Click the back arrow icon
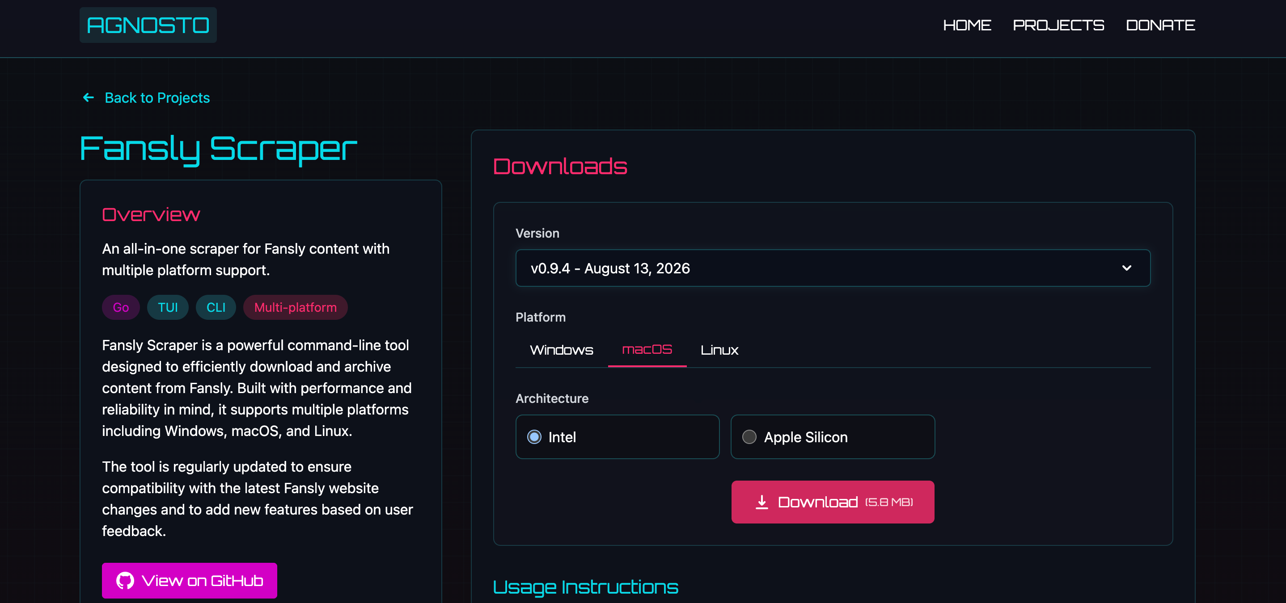Screen dimensions: 1286x603 pos(89,97)
